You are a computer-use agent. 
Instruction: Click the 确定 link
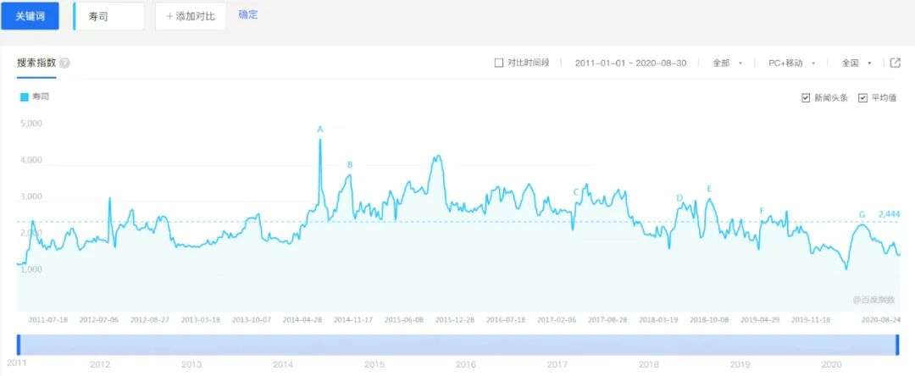tap(248, 14)
